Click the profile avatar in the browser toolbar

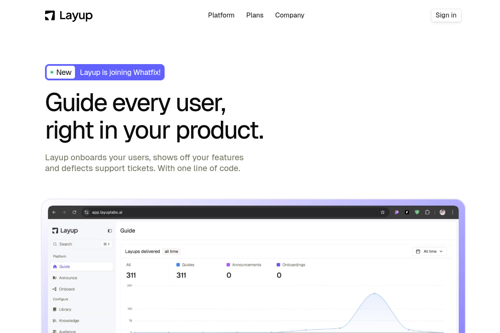pos(442,212)
